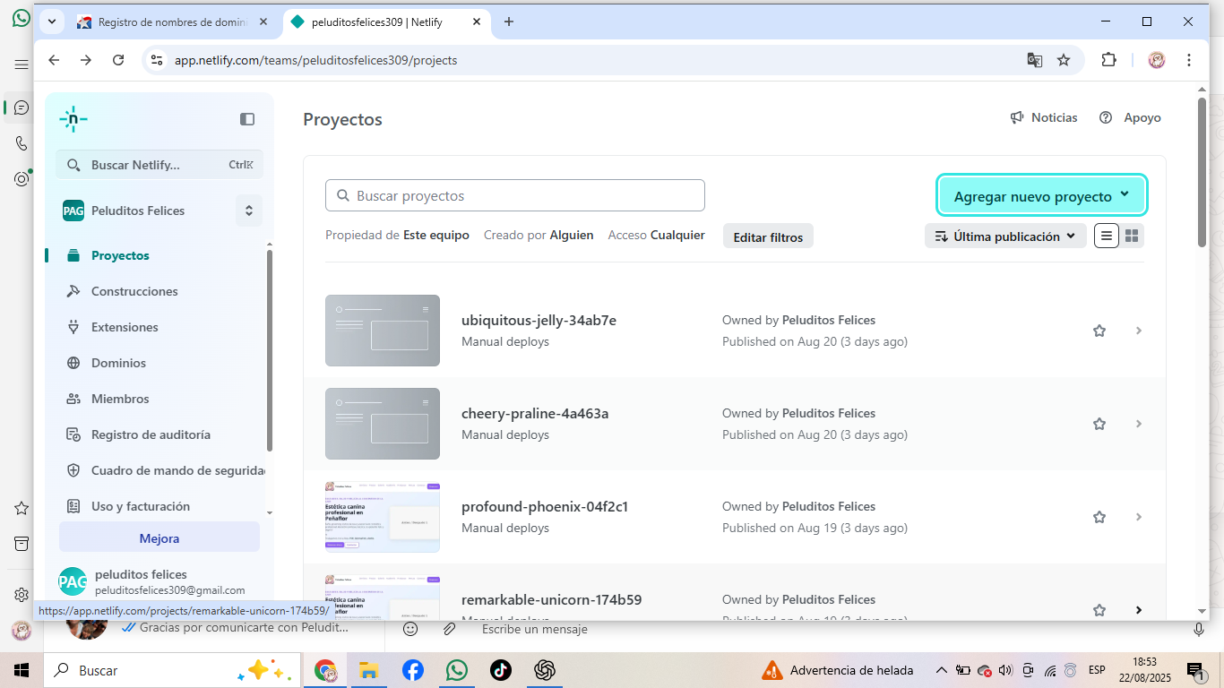This screenshot has width=1224, height=688.
Task: Open WhatsApp calls icon in left rail
Action: 22,143
